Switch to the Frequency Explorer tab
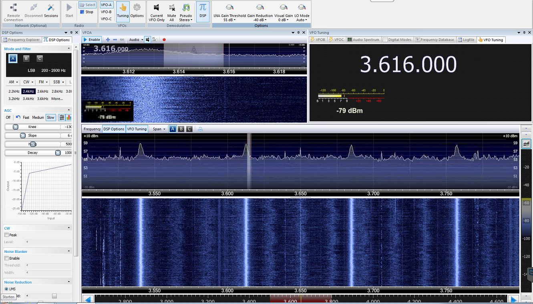This screenshot has height=304, width=533. [x=21, y=40]
